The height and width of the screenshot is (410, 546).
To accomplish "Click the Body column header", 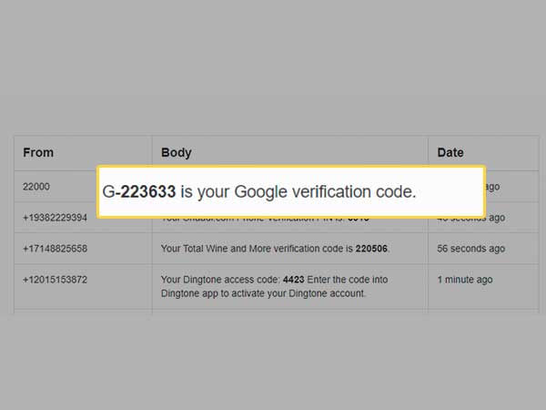I will pos(177,153).
